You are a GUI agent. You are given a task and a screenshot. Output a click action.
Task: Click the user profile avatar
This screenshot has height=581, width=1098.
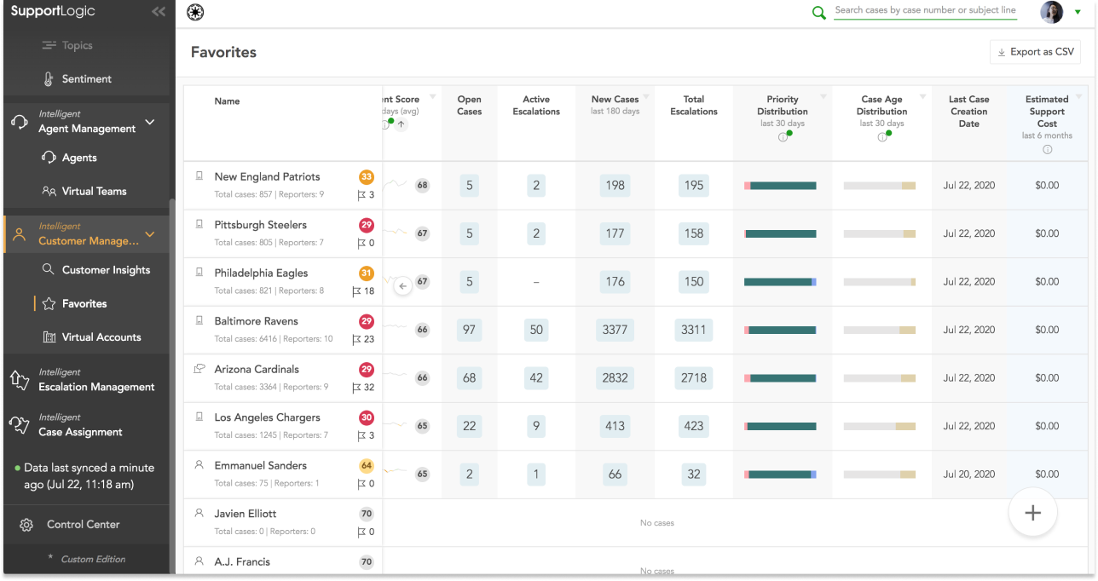pyautogui.click(x=1052, y=12)
